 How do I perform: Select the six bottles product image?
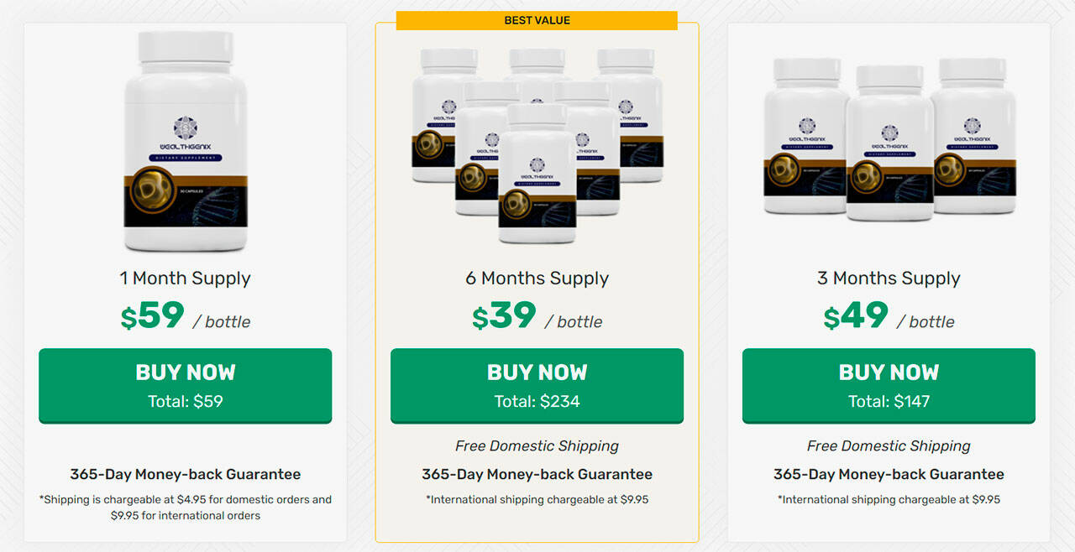(537, 145)
